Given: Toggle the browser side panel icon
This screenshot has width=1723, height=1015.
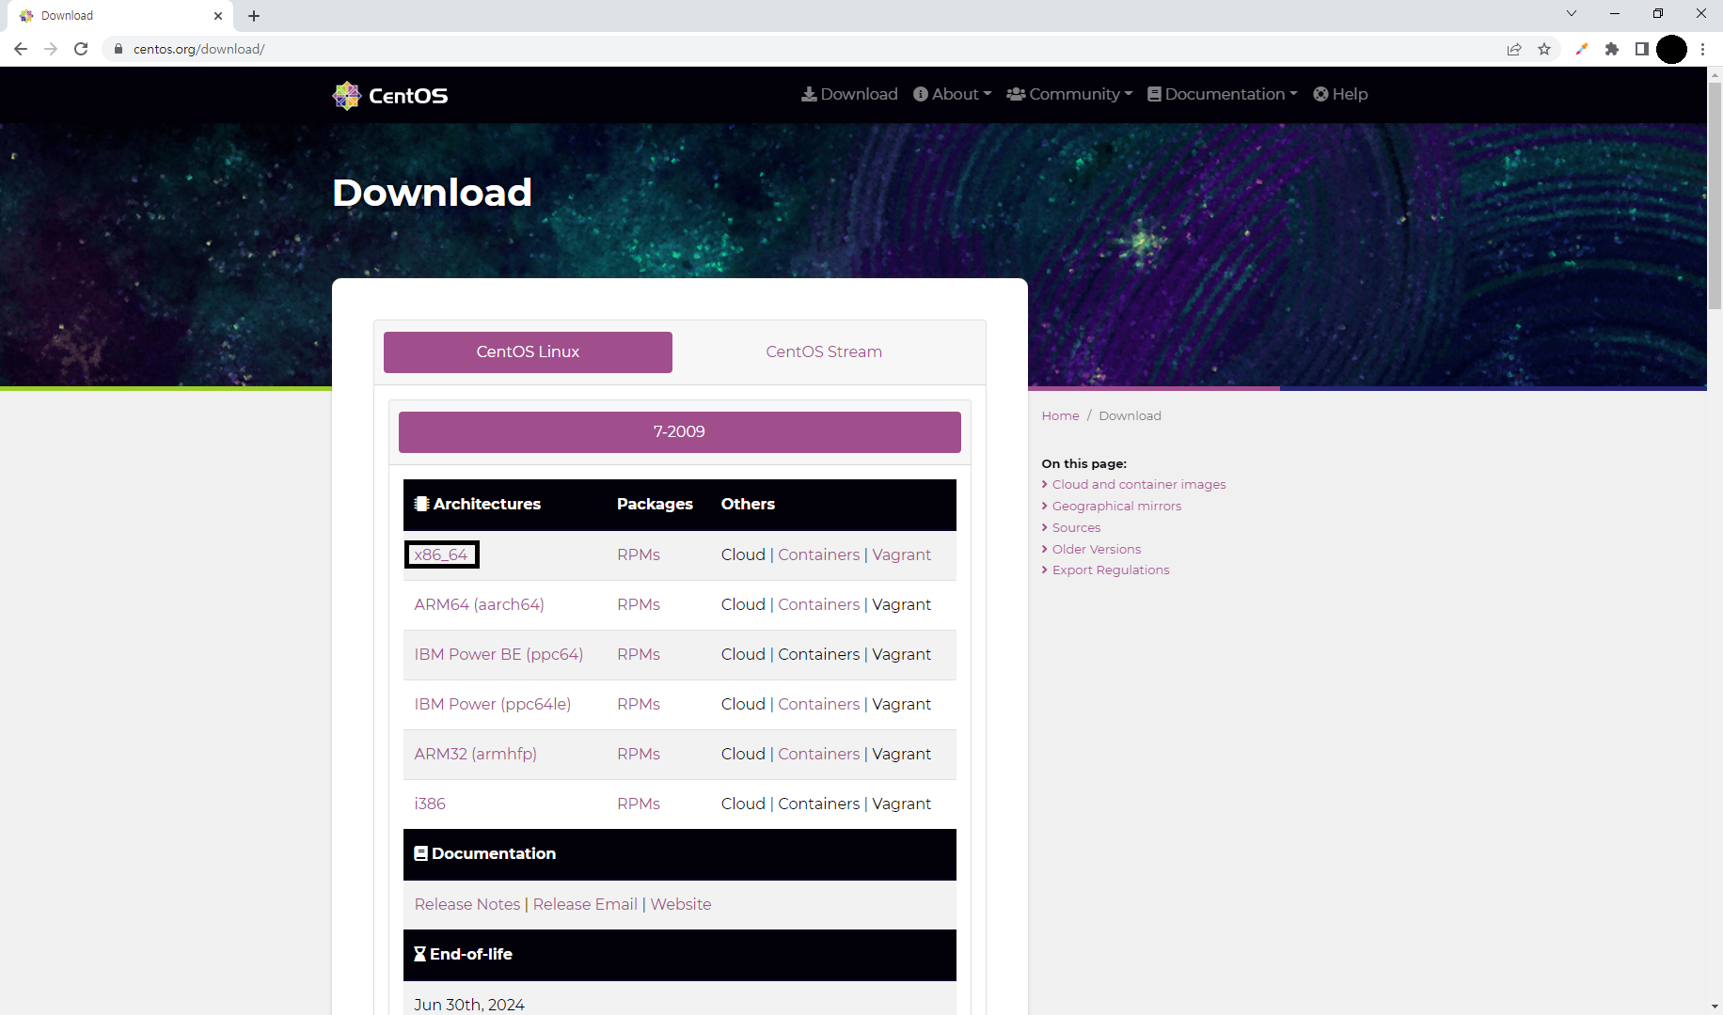Looking at the screenshot, I should [x=1642, y=49].
